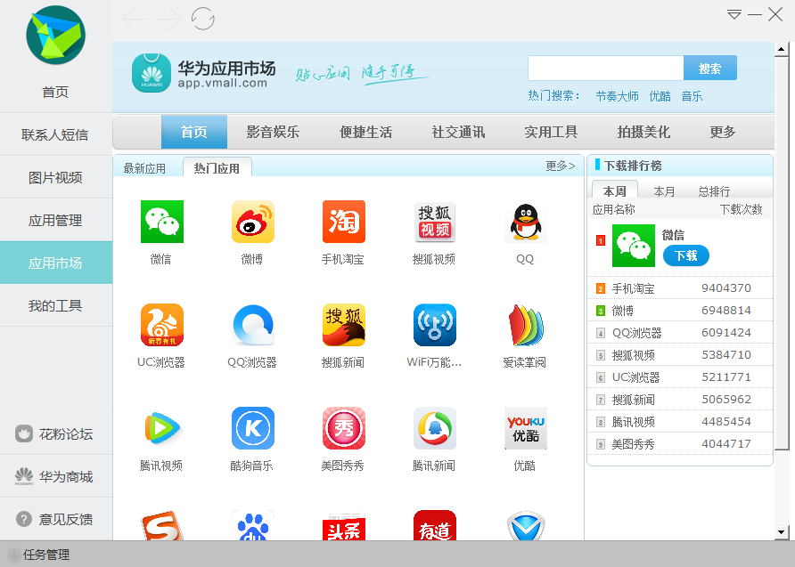
Task: Click the WeChat icon in download ranking
Action: click(634, 246)
